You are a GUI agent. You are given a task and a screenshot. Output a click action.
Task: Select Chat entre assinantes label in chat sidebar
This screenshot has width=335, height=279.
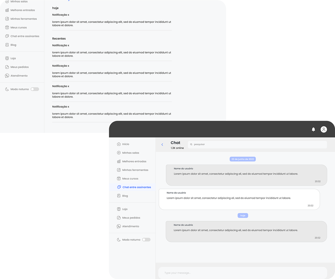click(x=137, y=187)
